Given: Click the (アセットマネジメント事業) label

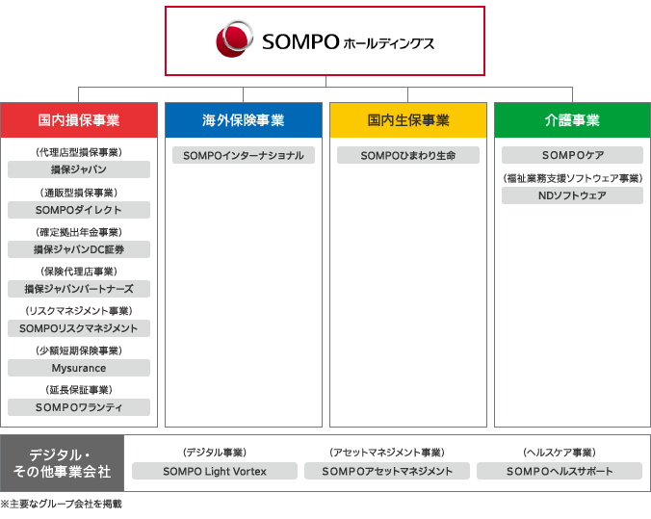Looking at the screenshot, I should [387, 453].
